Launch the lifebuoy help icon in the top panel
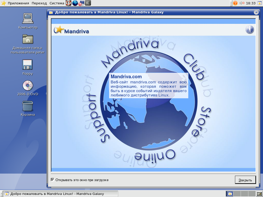This screenshot has height=197, width=263. coord(68,3)
